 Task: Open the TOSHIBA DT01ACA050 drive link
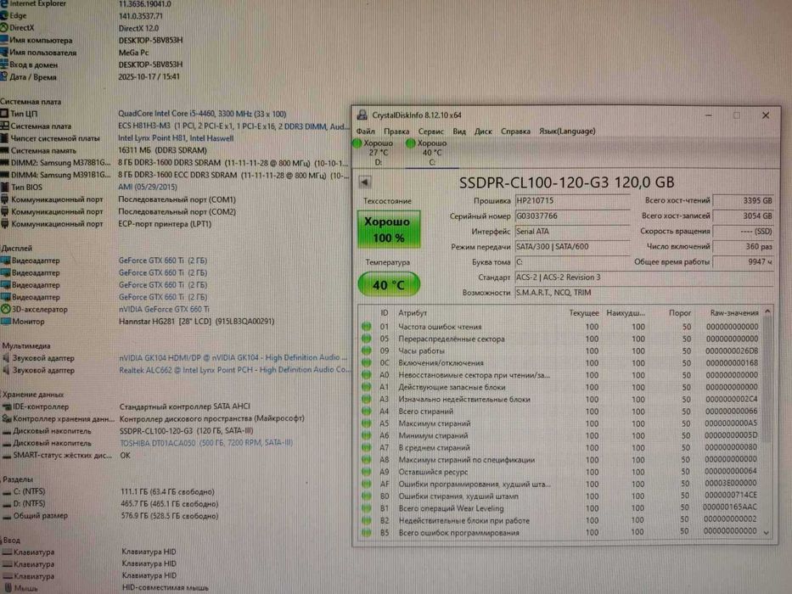tap(206, 443)
